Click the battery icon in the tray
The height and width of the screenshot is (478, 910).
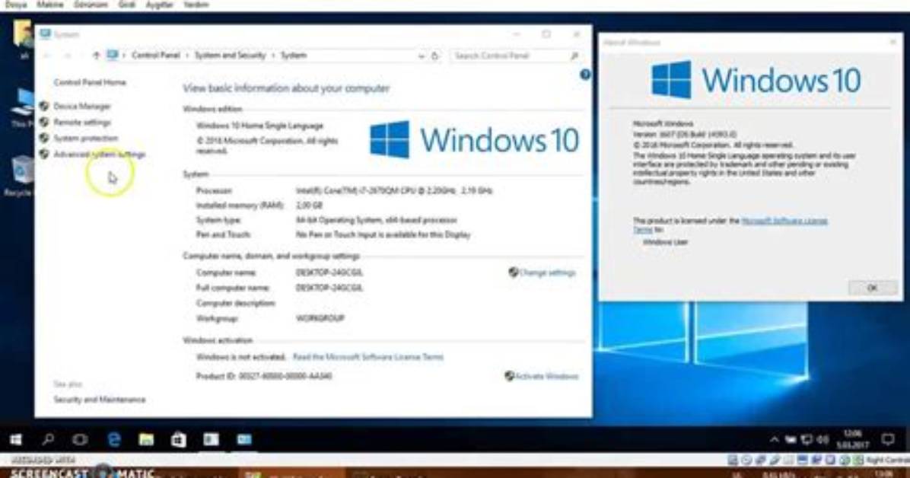point(791,440)
